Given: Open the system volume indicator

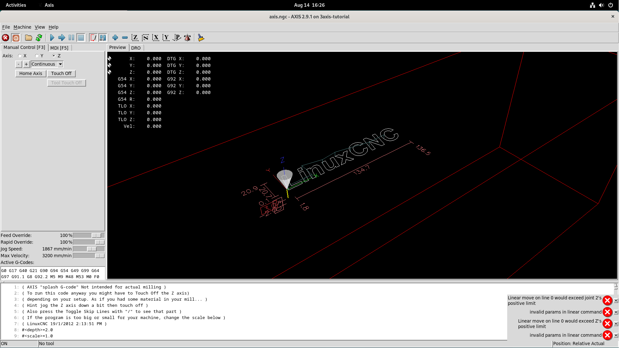Looking at the screenshot, I should [601, 5].
